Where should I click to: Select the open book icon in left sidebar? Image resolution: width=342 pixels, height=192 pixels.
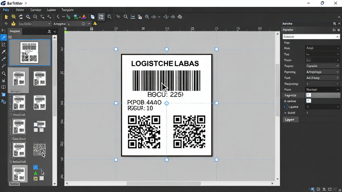3,87
